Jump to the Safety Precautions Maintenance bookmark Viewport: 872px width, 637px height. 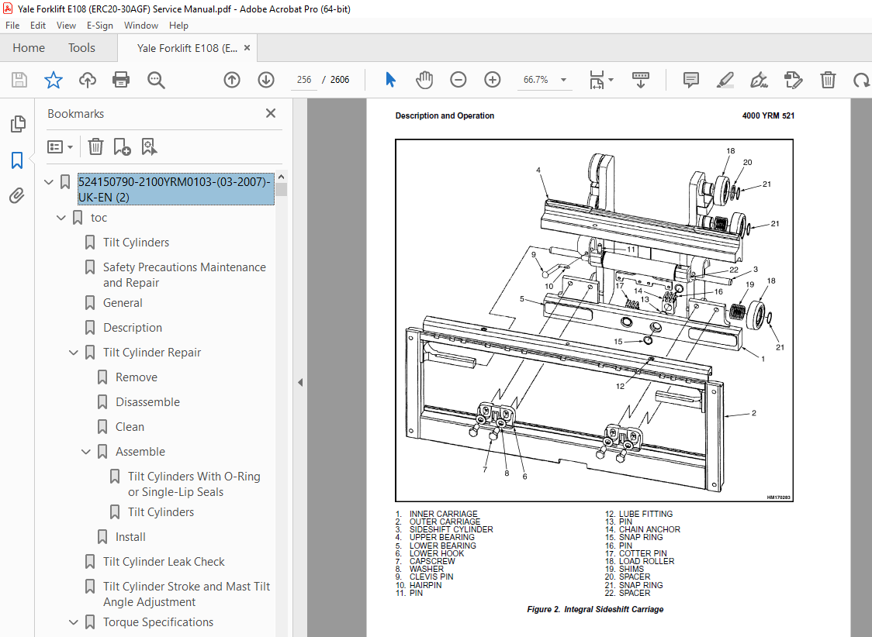click(x=185, y=275)
